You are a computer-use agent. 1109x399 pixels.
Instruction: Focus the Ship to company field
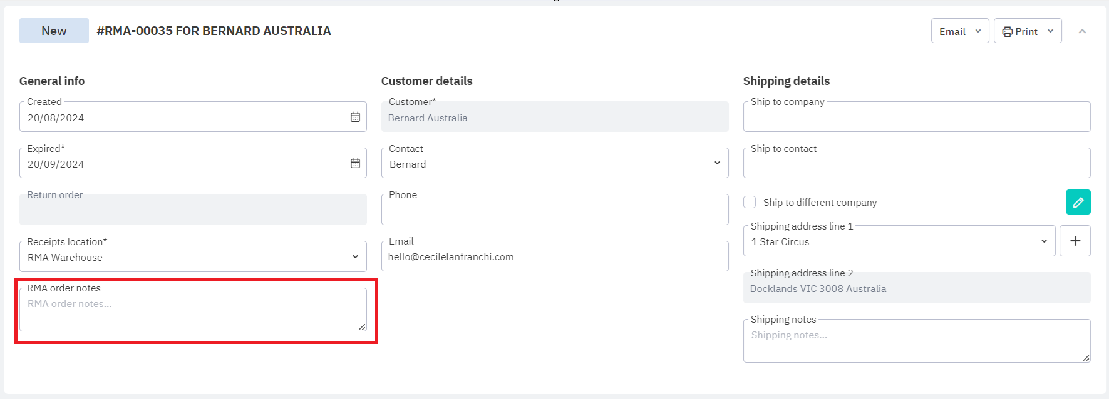[x=916, y=118]
